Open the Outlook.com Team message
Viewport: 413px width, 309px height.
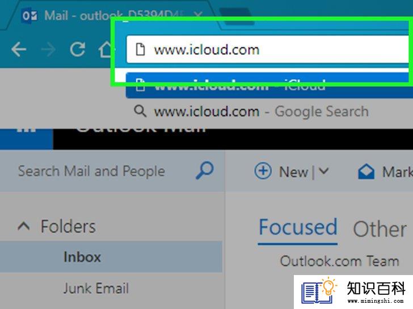tap(339, 261)
